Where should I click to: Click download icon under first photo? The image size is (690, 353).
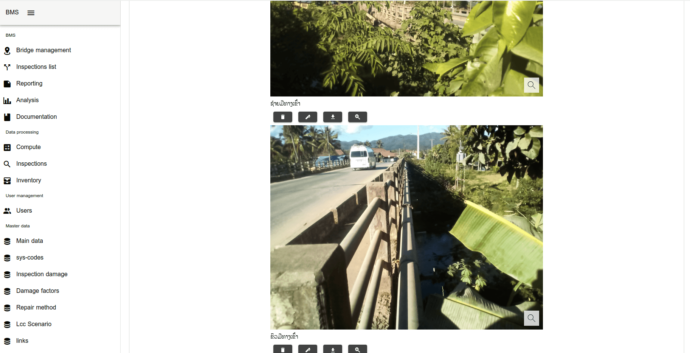point(333,117)
